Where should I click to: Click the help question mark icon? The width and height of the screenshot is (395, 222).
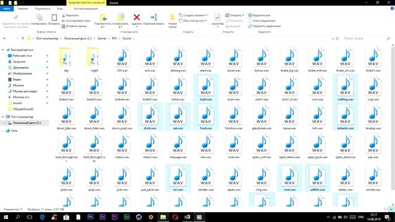point(392,8)
